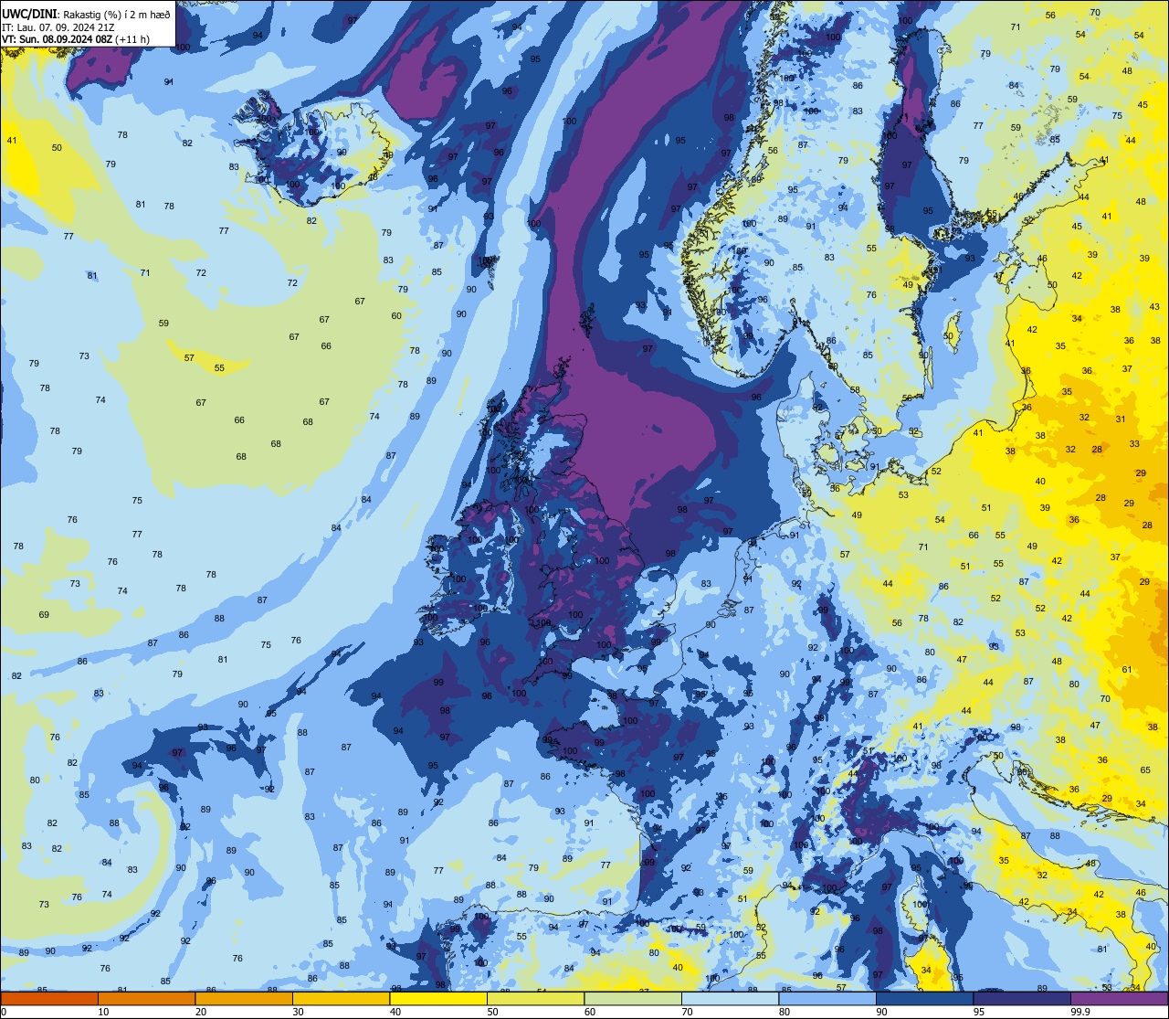Click the legend tick label '90'
The width and height of the screenshot is (1169, 1019).
(x=881, y=1012)
